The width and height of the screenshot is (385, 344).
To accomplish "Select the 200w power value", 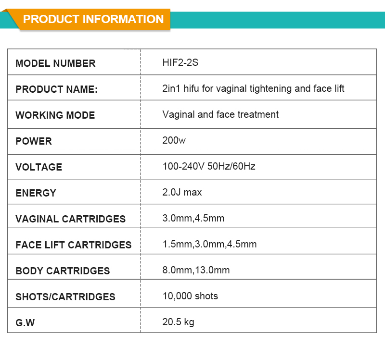I will (174, 141).
